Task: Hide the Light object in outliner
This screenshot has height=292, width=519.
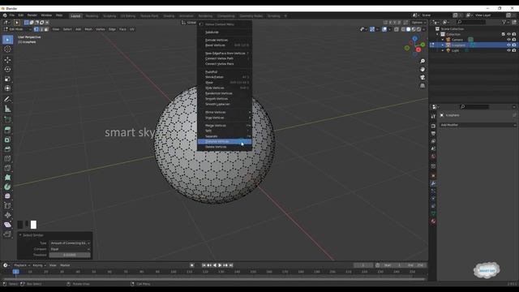Action: 508,50
